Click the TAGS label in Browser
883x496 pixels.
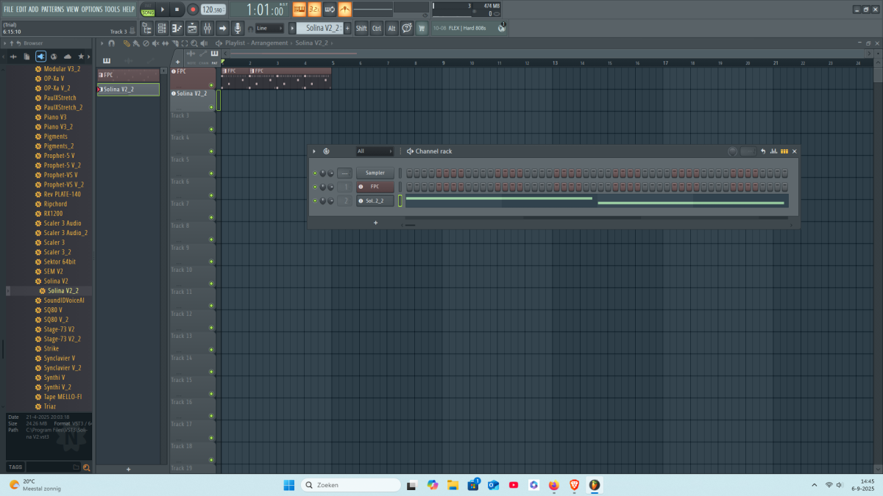coord(15,467)
